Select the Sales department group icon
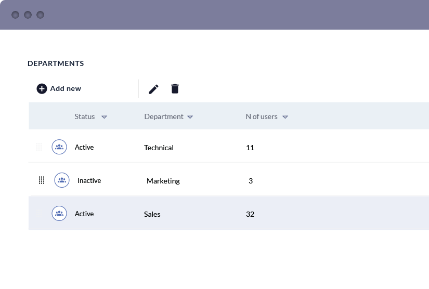 59,213
